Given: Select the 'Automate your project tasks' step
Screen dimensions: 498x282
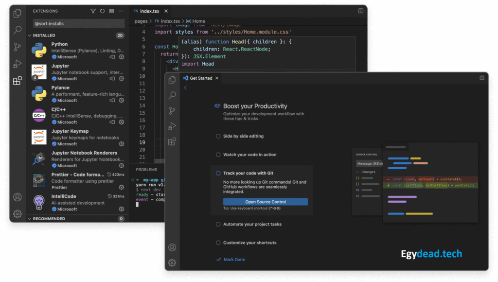Looking at the screenshot, I should click(252, 224).
